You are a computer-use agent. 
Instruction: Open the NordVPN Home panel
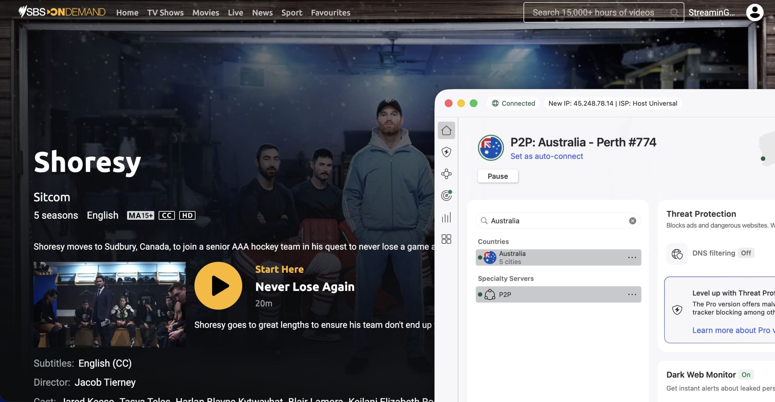coord(446,131)
